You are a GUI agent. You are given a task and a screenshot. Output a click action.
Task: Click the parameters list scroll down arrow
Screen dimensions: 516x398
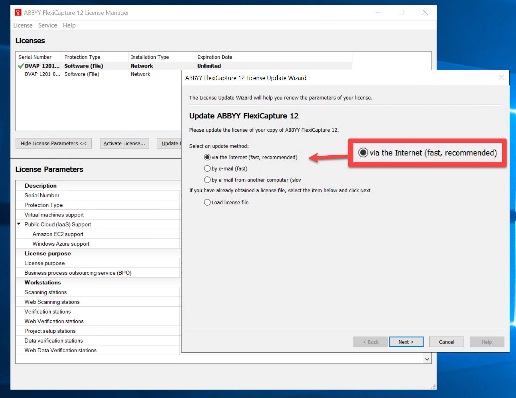click(427, 359)
